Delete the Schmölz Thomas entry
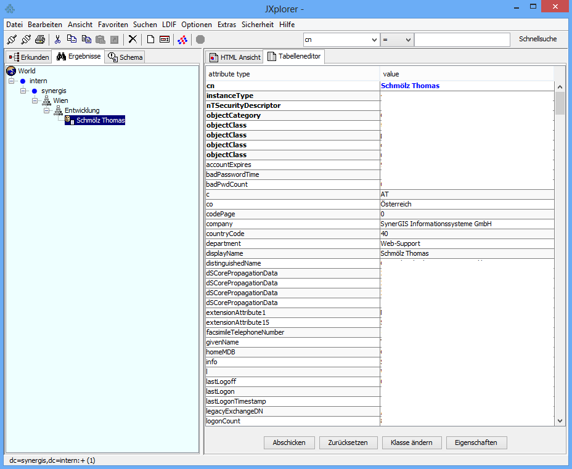Viewport: 572px width, 469px height. click(x=132, y=39)
